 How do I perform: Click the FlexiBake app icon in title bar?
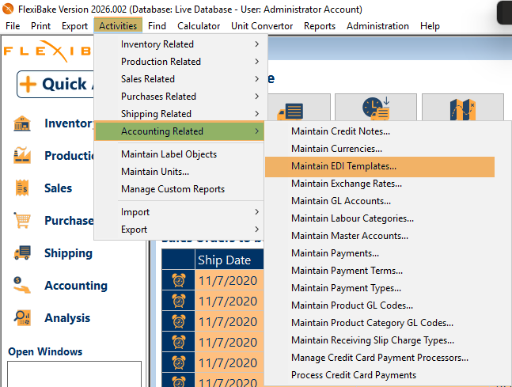point(7,9)
